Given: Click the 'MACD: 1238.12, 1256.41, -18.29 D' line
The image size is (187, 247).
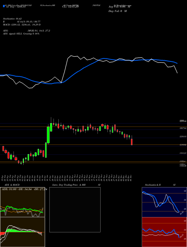Looking at the screenshot, I should (22, 25).
